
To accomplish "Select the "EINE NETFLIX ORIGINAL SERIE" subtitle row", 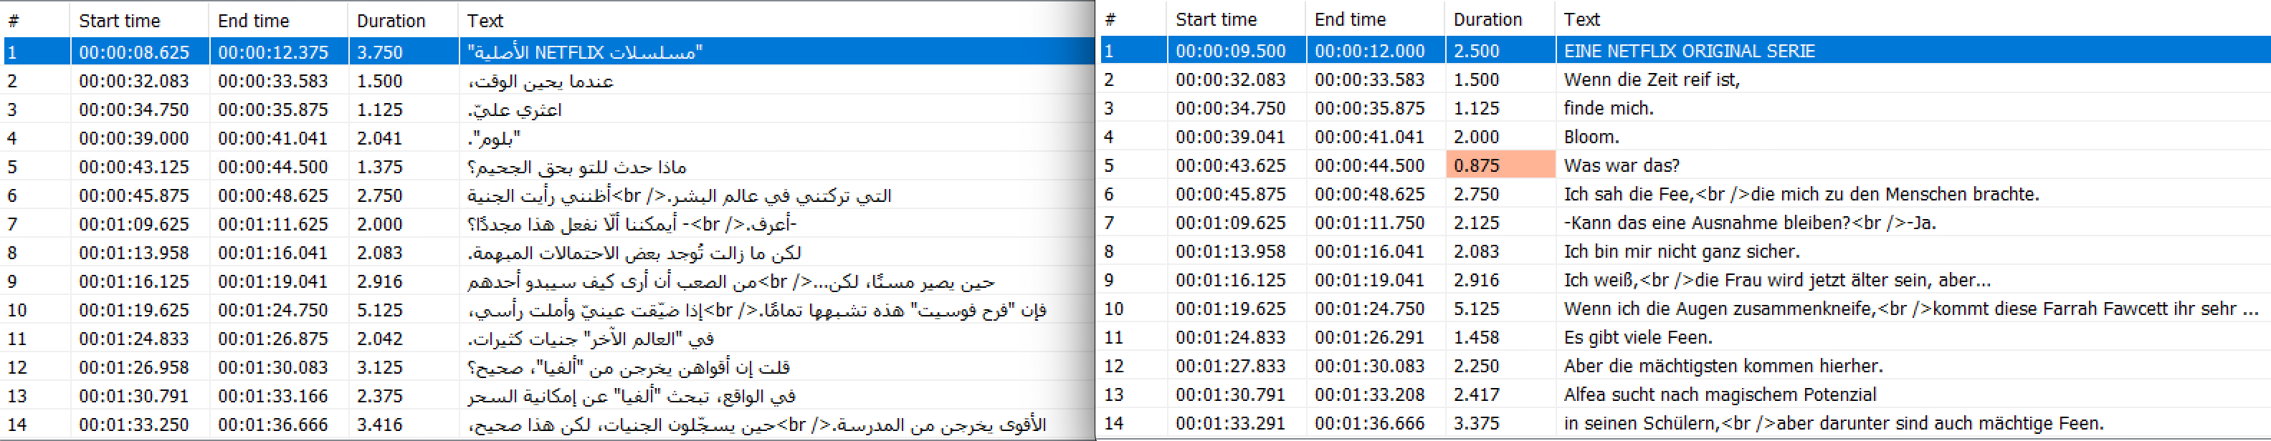I will click(1689, 51).
